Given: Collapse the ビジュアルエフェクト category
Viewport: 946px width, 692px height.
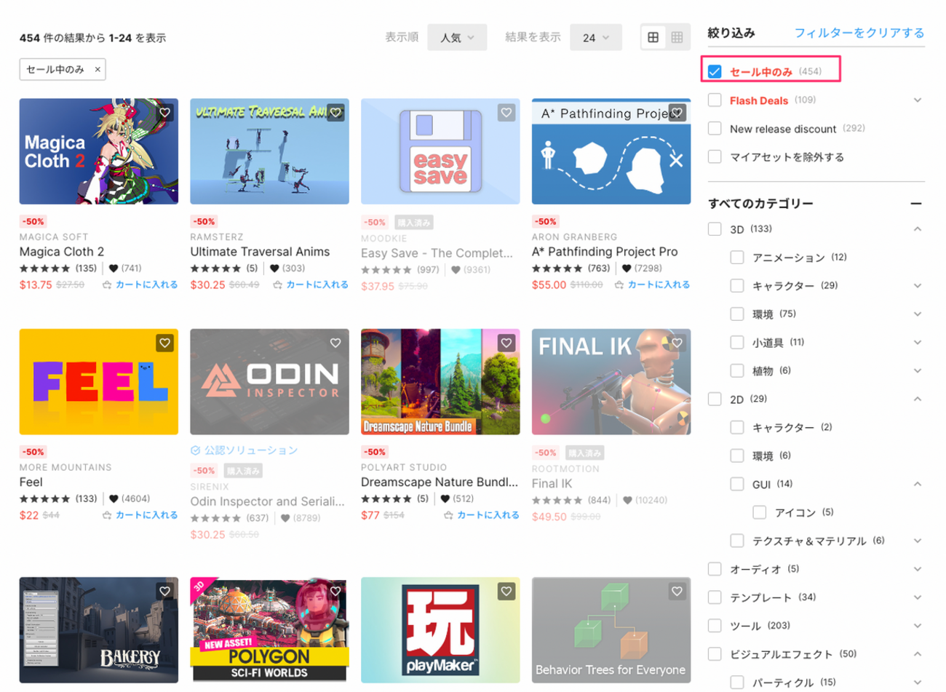Looking at the screenshot, I should click(918, 654).
